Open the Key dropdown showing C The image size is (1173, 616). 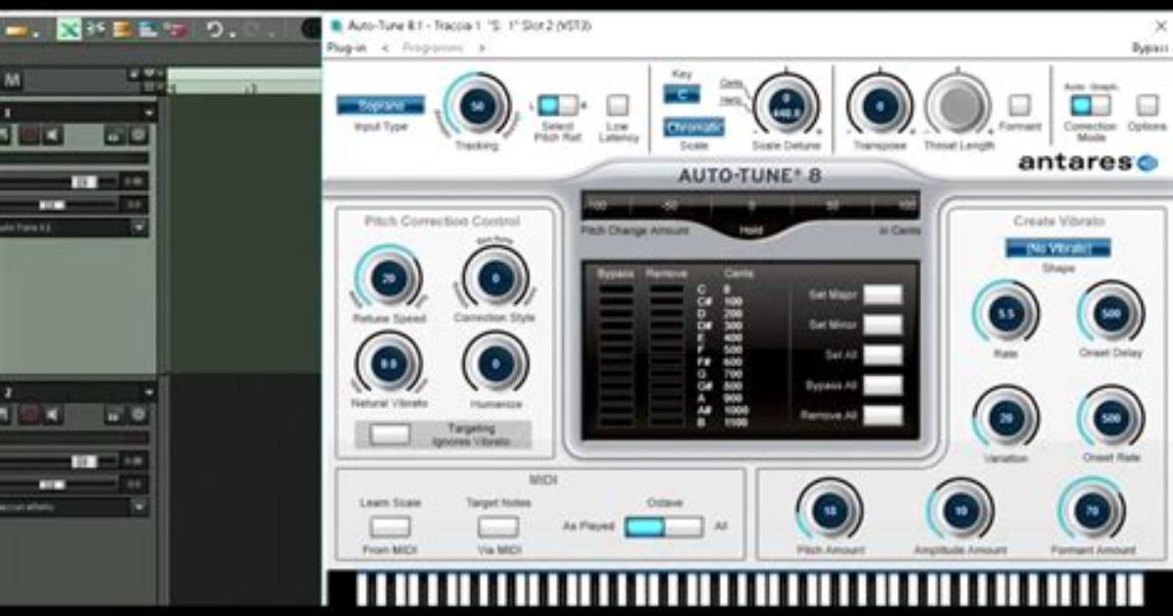(x=682, y=94)
